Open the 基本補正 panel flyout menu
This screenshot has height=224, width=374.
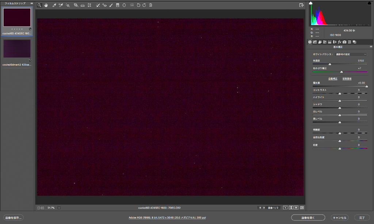[x=371, y=47]
